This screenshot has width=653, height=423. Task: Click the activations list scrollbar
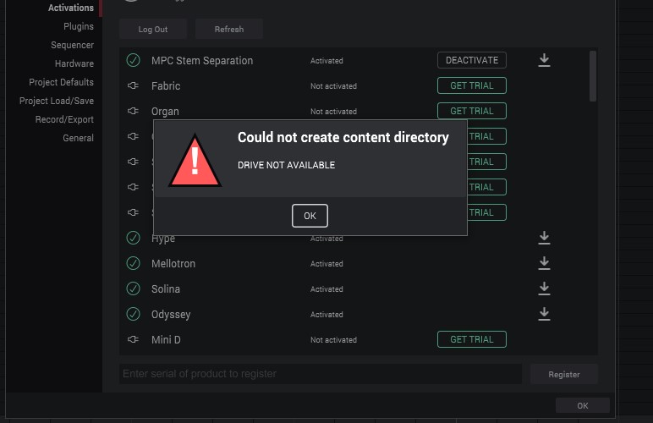pos(593,76)
